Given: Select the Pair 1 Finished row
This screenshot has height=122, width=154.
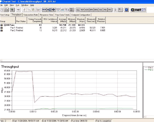Looking at the screenshot, I should click(53, 28).
